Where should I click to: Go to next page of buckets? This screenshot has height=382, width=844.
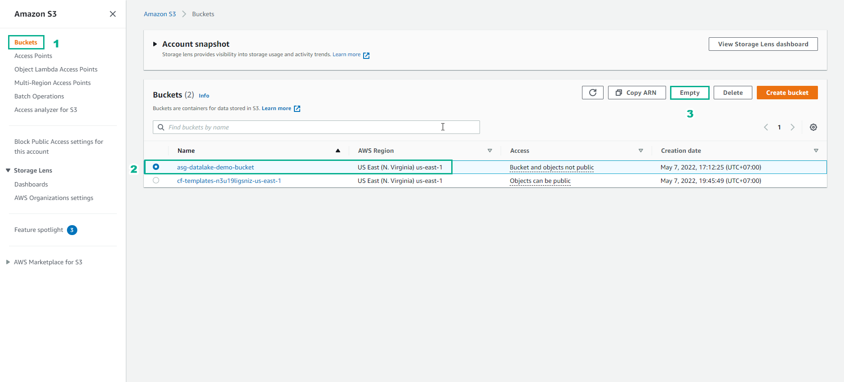pyautogui.click(x=793, y=127)
